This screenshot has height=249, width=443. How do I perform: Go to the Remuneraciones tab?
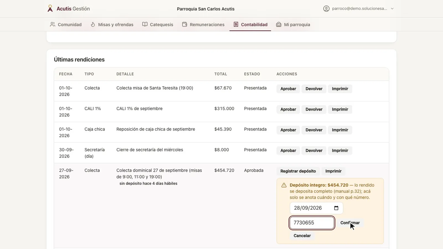point(204,24)
